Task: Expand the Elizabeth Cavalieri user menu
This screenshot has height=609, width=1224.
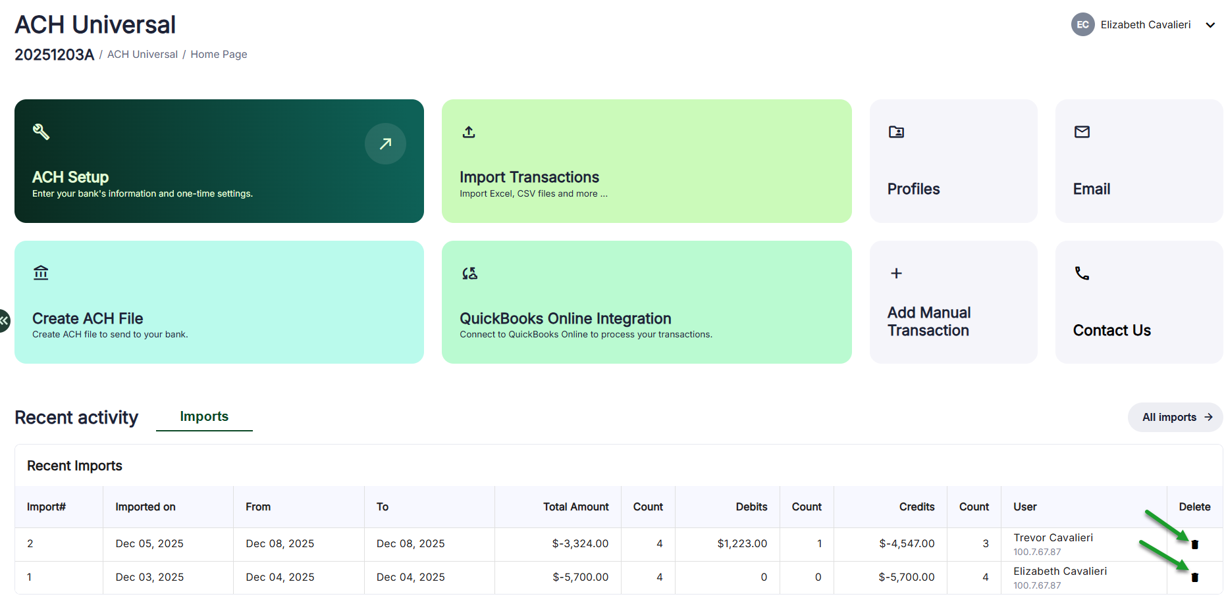Action: pos(1210,25)
